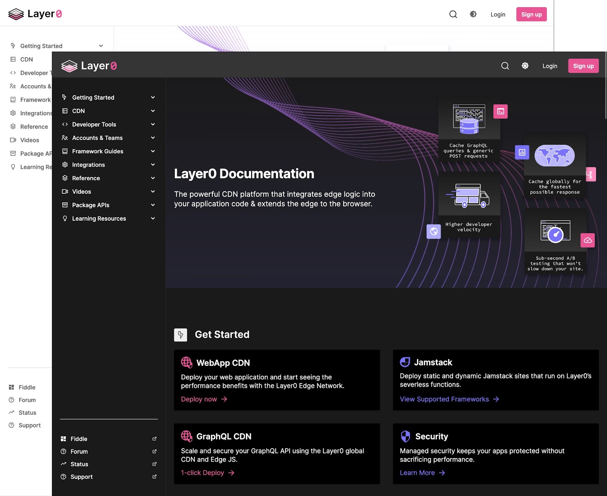Expand Package APIs chevron in dark sidebar
Image resolution: width=607 pixels, height=496 pixels.
point(153,205)
